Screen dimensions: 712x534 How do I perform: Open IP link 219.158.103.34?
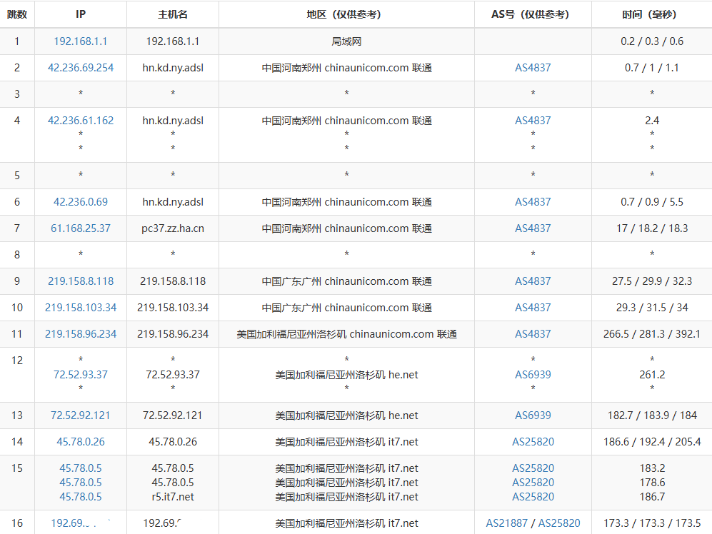81,308
